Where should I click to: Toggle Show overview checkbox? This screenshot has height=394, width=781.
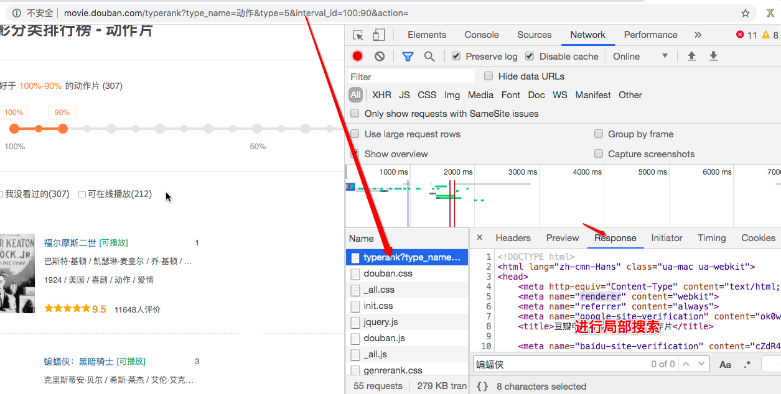(x=355, y=153)
